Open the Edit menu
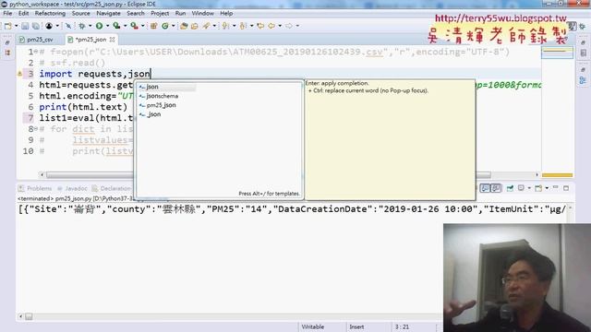 coord(23,13)
